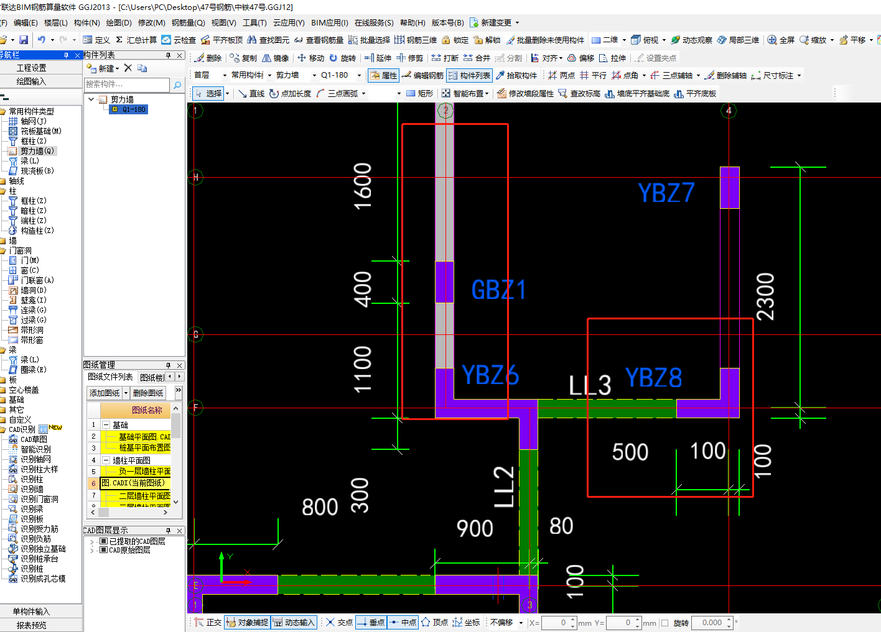Select the 修剪 trim tool
The width and height of the screenshot is (881, 632).
[x=409, y=58]
